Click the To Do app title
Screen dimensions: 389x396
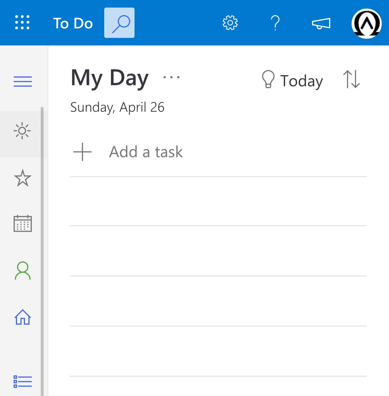pyautogui.click(x=73, y=23)
